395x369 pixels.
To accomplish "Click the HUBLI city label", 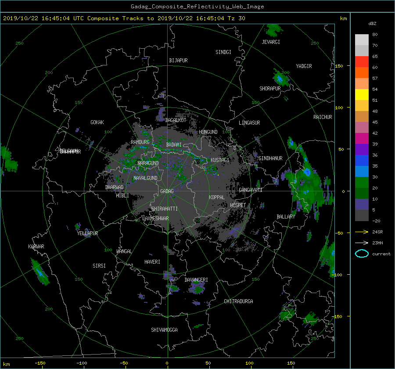I will pyautogui.click(x=122, y=196).
